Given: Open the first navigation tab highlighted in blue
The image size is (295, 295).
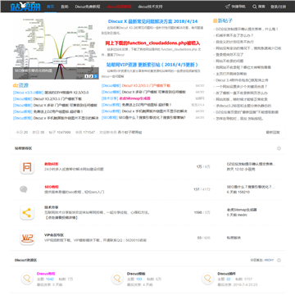Looking at the screenshot, I should click(50, 7).
